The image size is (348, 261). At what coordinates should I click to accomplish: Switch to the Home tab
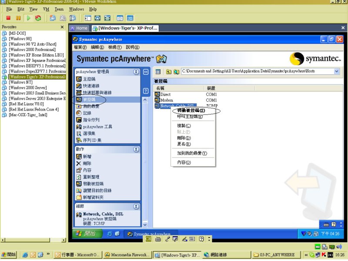(x=79, y=28)
